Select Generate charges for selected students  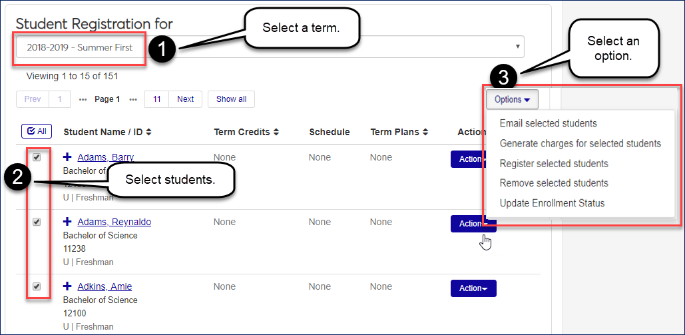pyautogui.click(x=580, y=143)
